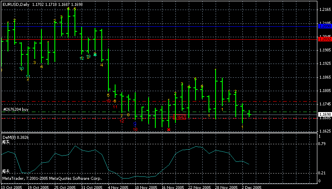Click the 0.79 indicator level value
The width and height of the screenshot is (332, 189).
[x=322, y=144]
